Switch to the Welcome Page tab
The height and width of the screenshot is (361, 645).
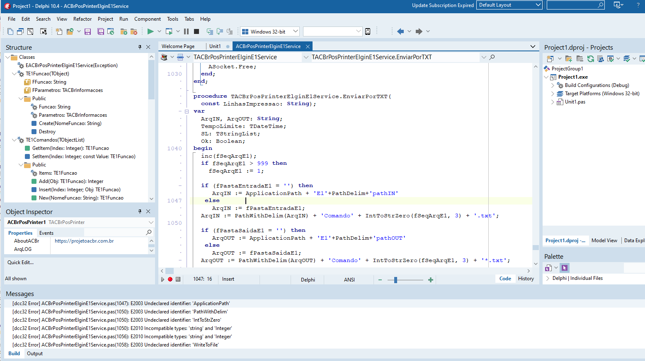tap(178, 46)
